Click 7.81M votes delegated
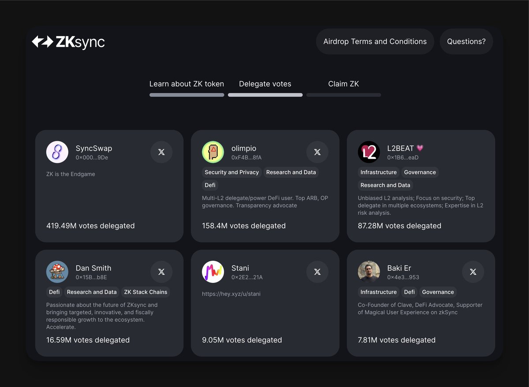The width and height of the screenshot is (529, 387). [x=397, y=340]
